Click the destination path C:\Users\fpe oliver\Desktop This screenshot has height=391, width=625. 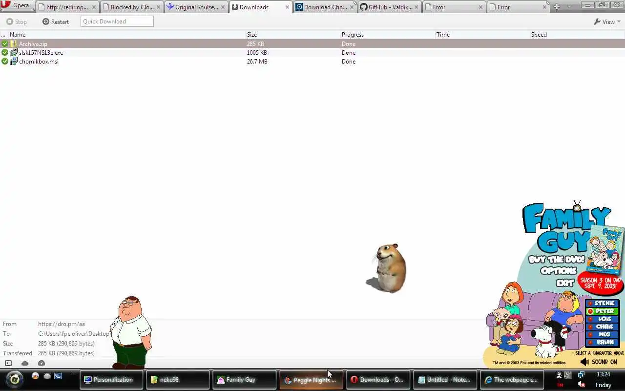[74, 334]
